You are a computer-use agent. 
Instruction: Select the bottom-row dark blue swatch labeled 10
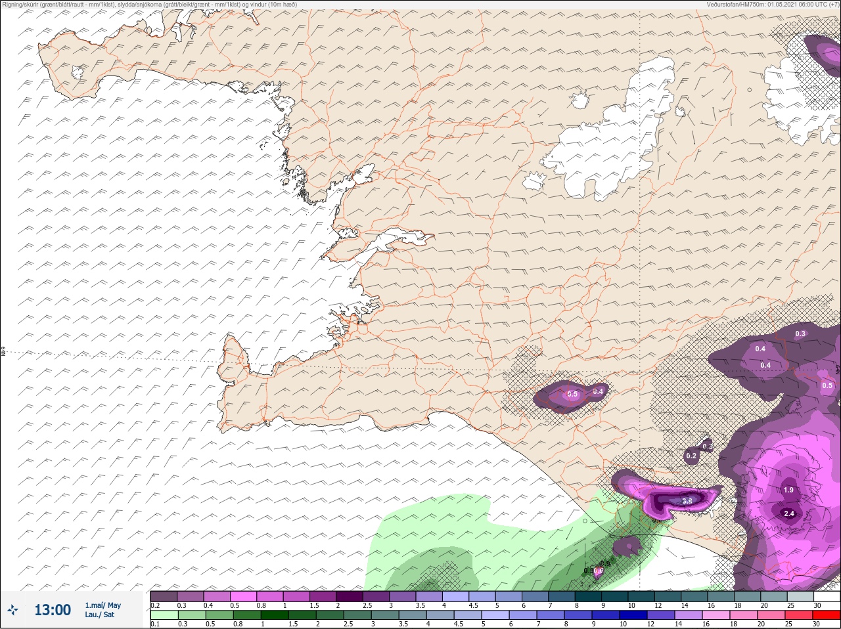tap(633, 615)
